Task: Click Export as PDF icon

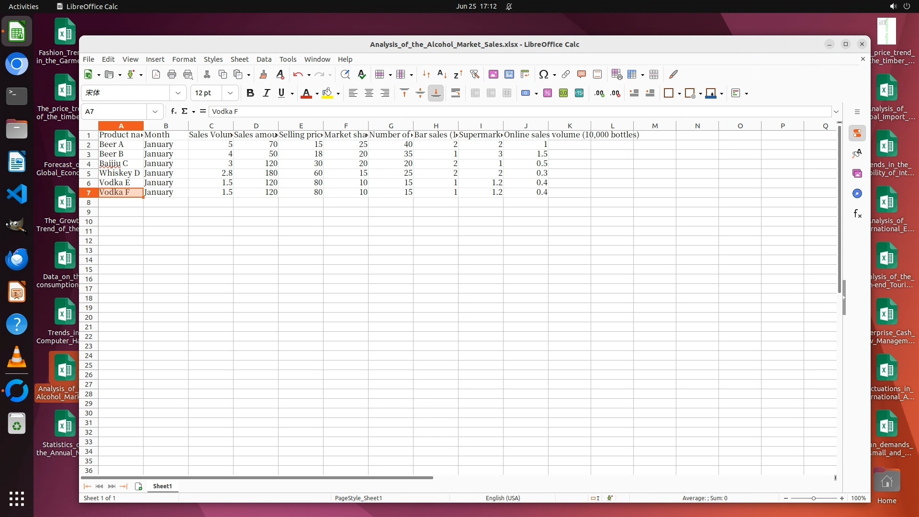Action: tap(156, 74)
